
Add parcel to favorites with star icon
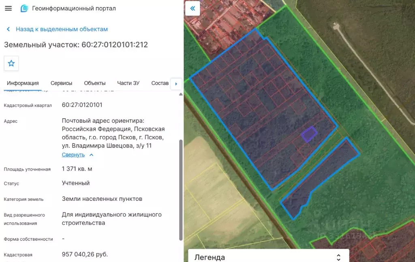(11, 63)
